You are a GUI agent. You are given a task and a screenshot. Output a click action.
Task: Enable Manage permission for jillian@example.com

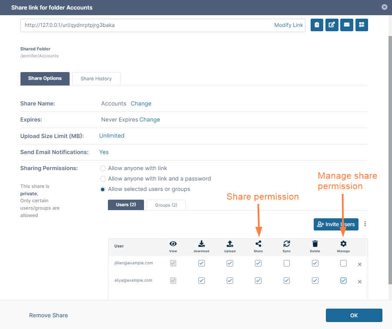pos(343,263)
